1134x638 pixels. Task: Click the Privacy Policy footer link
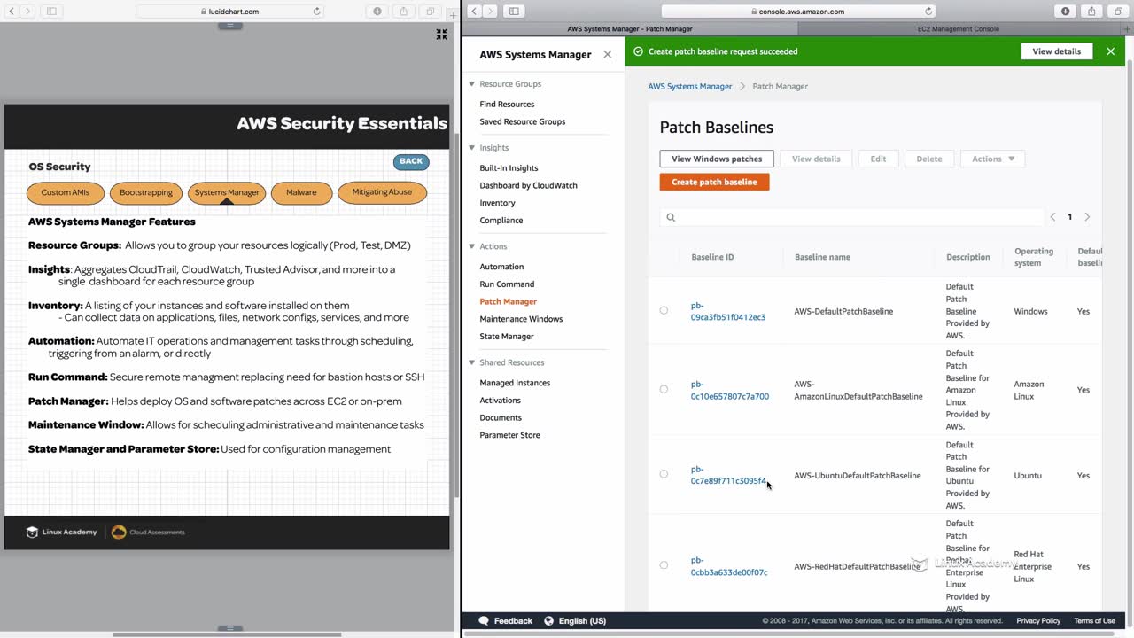tap(1038, 621)
